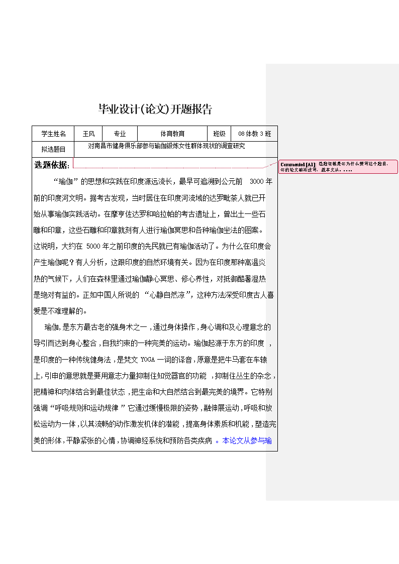Click the line beginning 导引而达到身心整合
This screenshot has width=399, height=564.
153,344
